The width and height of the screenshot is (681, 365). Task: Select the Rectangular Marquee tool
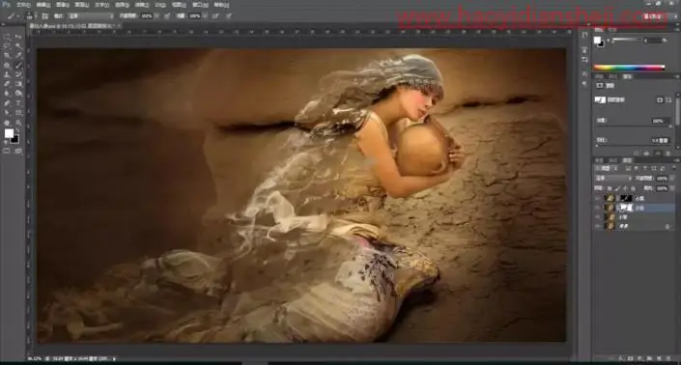tap(7, 37)
